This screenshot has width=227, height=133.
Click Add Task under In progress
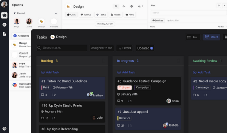pos(128,72)
